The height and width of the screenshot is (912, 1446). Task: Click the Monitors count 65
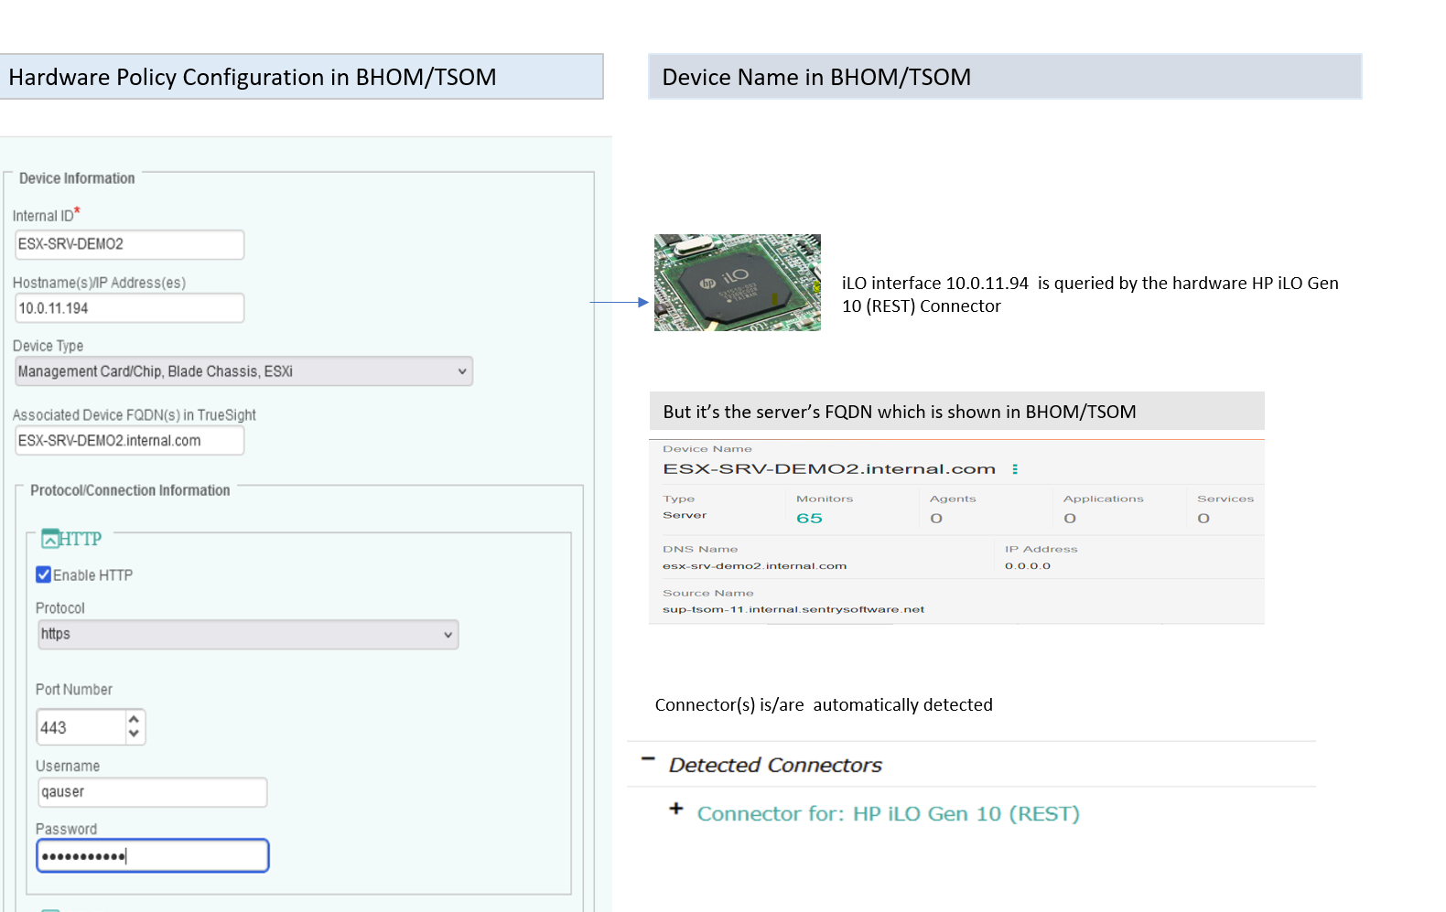point(809,519)
